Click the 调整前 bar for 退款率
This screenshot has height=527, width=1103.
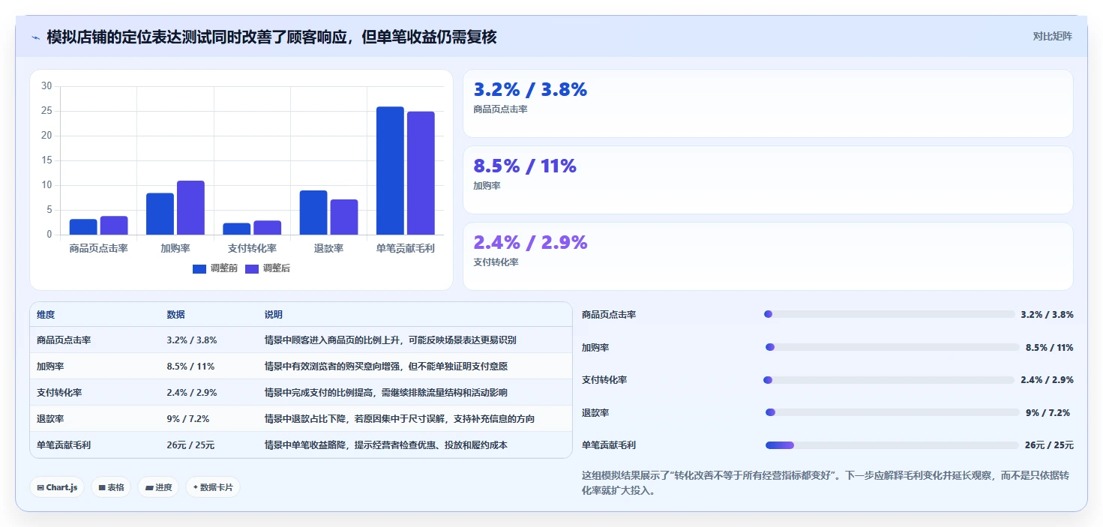(x=313, y=213)
